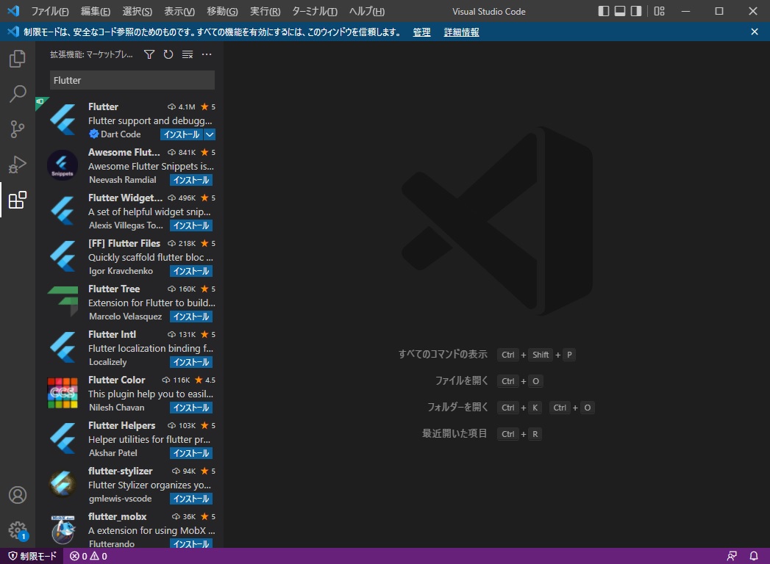Open the ファイル(F) menu
The width and height of the screenshot is (770, 564).
pyautogui.click(x=49, y=11)
